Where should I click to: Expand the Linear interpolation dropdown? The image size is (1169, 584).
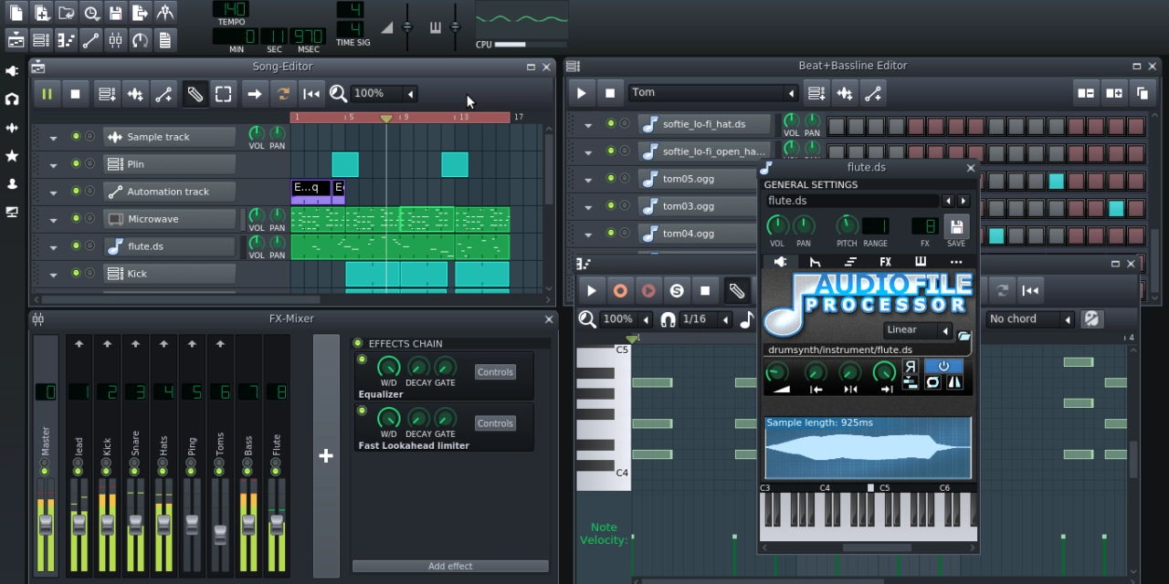pos(945,330)
